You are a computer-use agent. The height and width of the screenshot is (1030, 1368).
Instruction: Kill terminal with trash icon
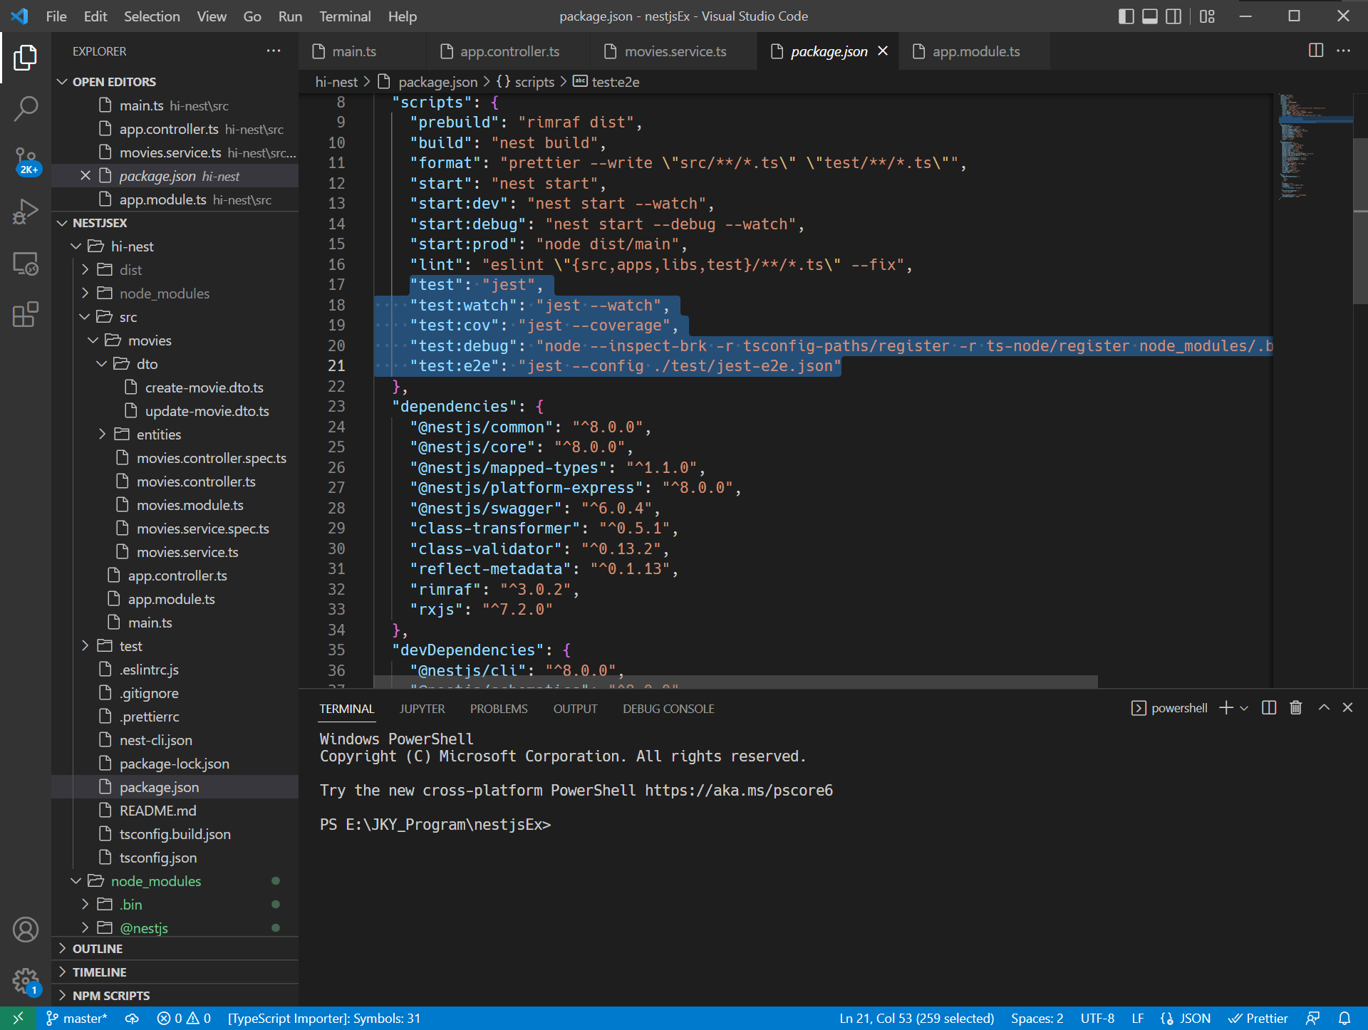(1295, 708)
